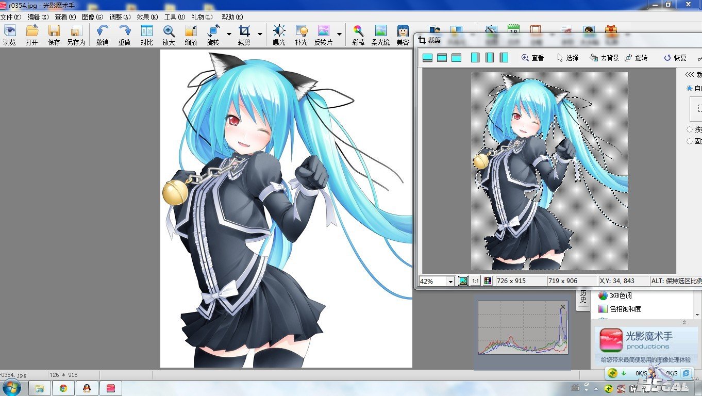Open the 效果 Effects menu
This screenshot has height=396, width=702.
pos(147,17)
